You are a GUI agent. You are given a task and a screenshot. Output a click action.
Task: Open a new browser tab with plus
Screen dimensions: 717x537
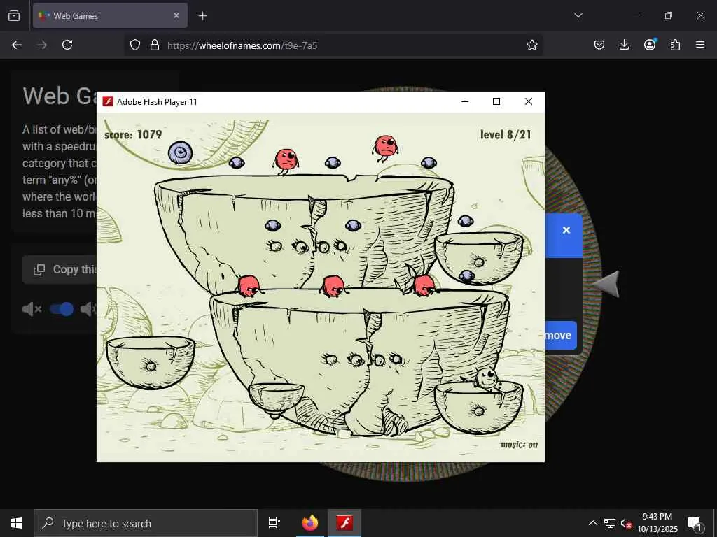tap(202, 16)
